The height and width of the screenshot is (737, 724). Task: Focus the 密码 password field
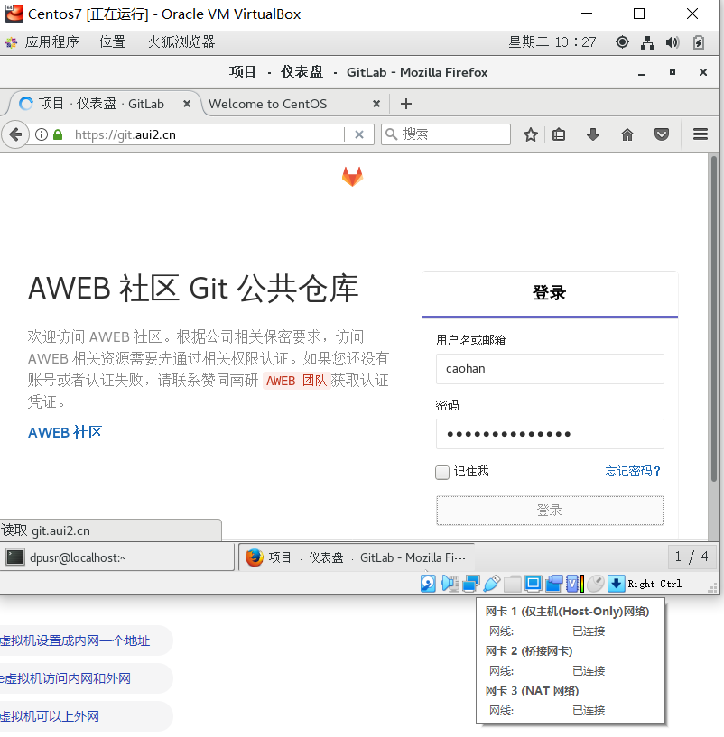pos(550,433)
